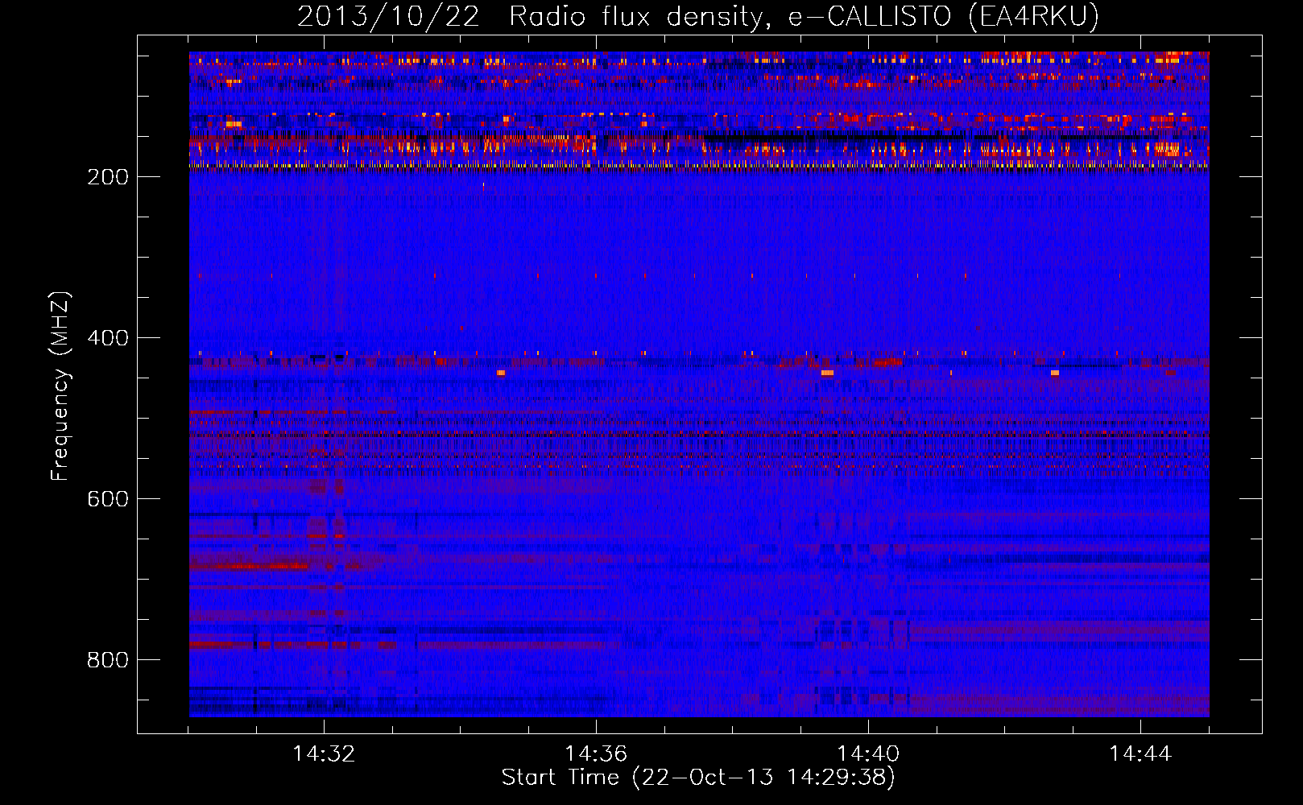Click the 400 frequency tick label
The image size is (1303, 805).
(x=108, y=338)
